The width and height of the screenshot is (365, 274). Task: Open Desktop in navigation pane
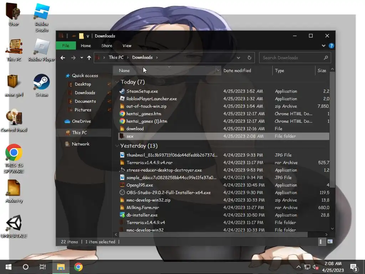pos(83,84)
